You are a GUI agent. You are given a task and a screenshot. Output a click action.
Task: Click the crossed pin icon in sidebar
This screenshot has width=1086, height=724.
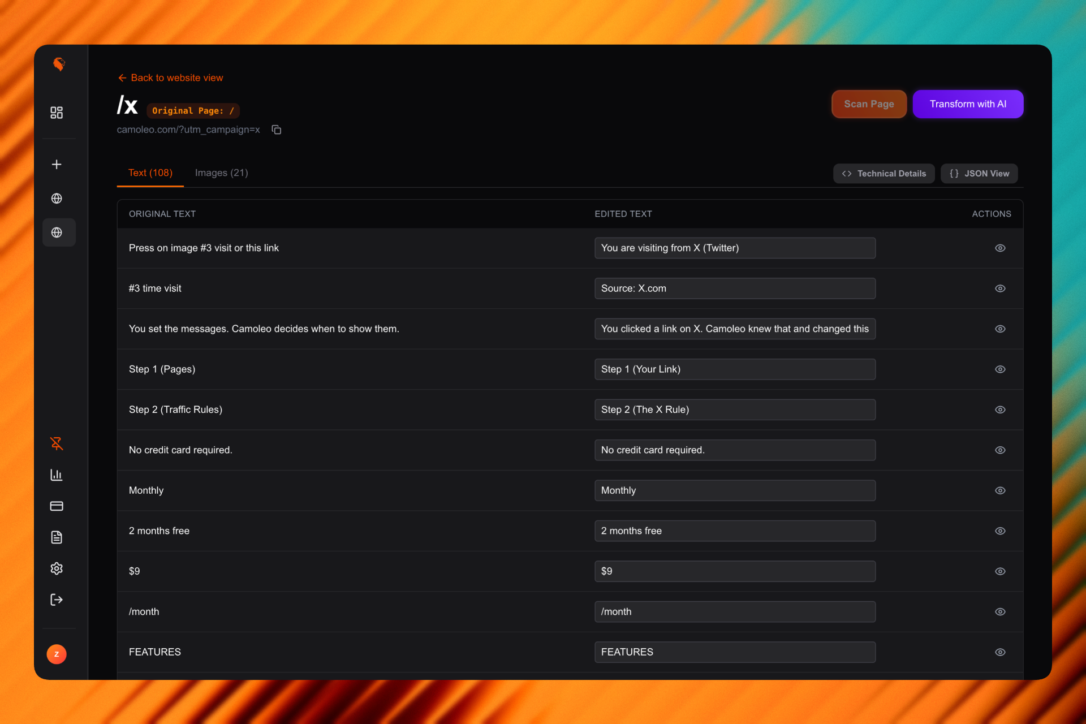coord(57,443)
